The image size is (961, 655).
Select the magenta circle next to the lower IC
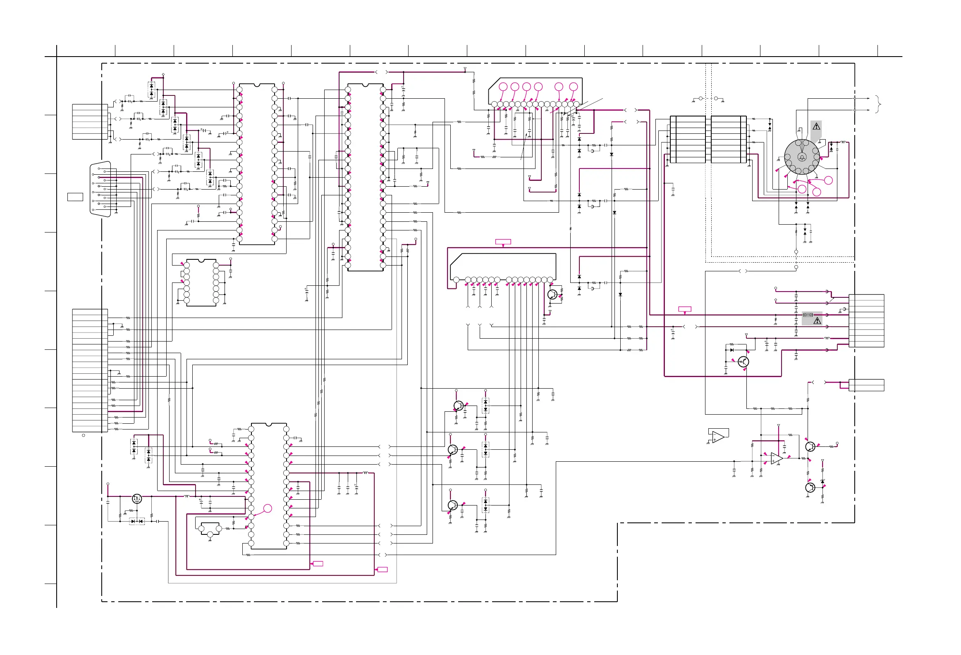[x=268, y=508]
